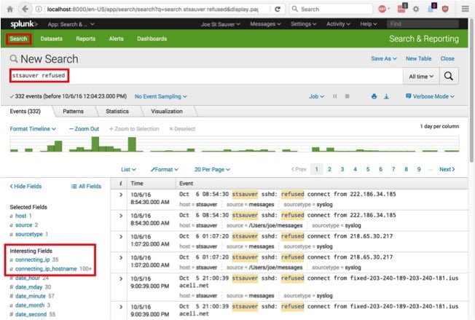Select connecting_ip_hostname field
The image size is (475, 320).
46,269
